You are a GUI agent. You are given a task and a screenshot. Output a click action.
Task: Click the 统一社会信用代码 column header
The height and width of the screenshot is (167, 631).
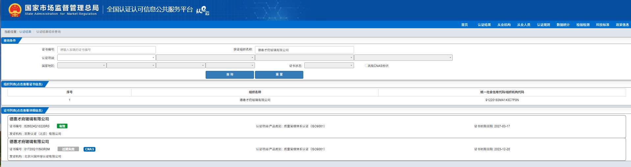pyautogui.click(x=502, y=92)
